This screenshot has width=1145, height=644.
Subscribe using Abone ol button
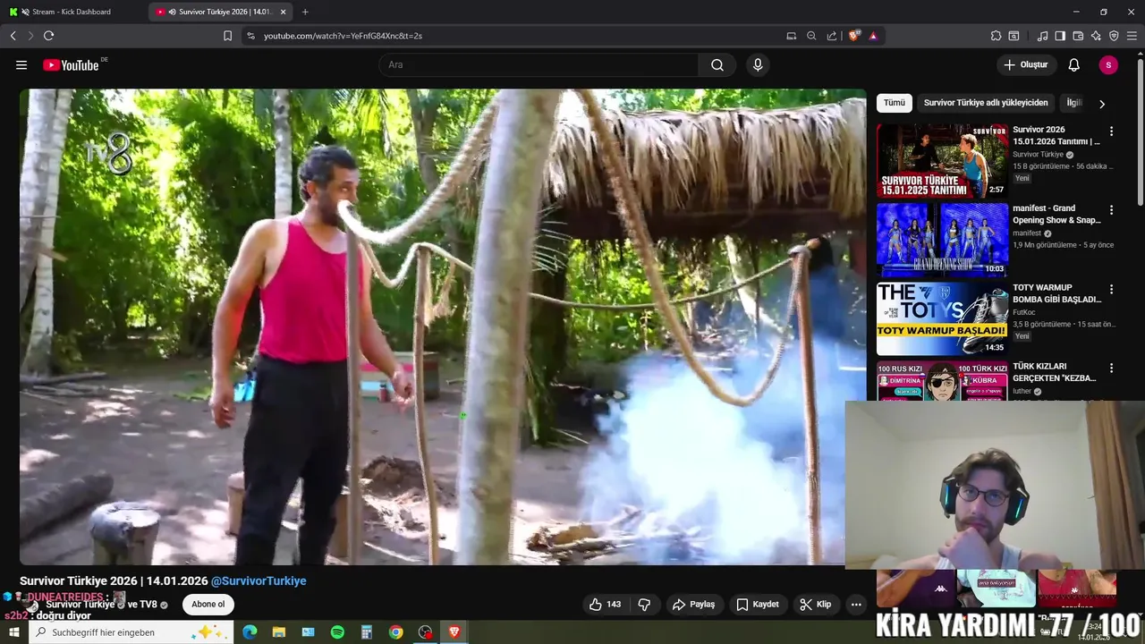click(208, 605)
